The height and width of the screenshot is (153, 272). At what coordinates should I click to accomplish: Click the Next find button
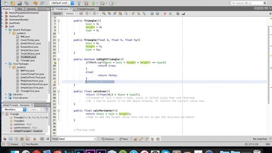point(124,139)
